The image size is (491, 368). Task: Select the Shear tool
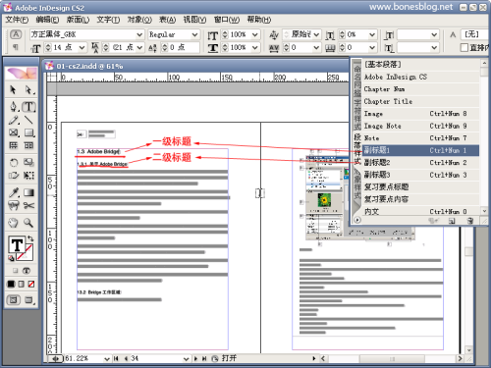pos(13,176)
